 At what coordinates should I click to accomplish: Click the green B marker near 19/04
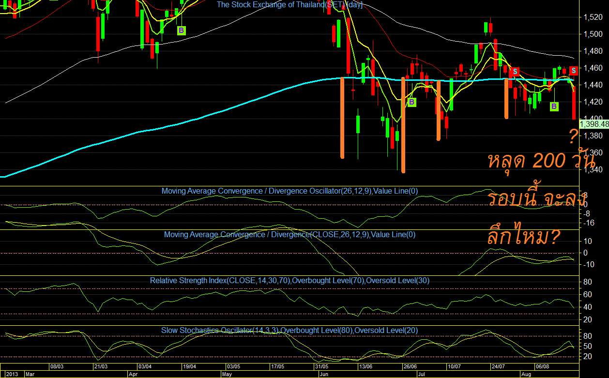(181, 30)
